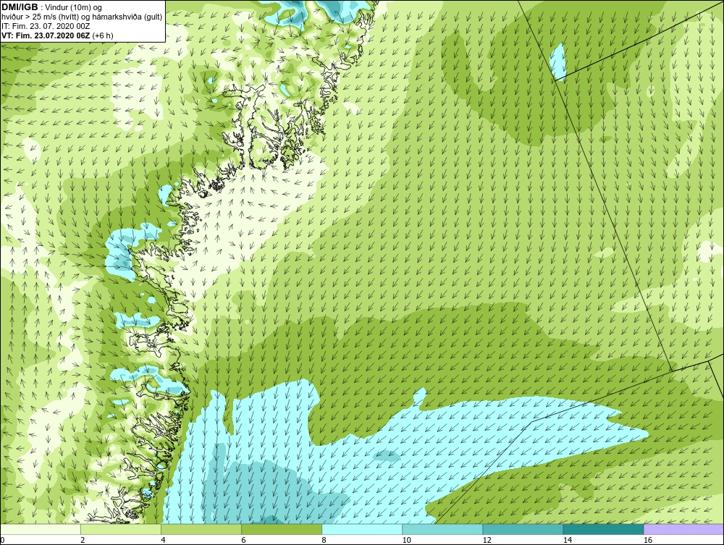Viewport: 724px width, 545px height.
Task: Click the 'DMI/IGB' title text
Action: [20, 7]
